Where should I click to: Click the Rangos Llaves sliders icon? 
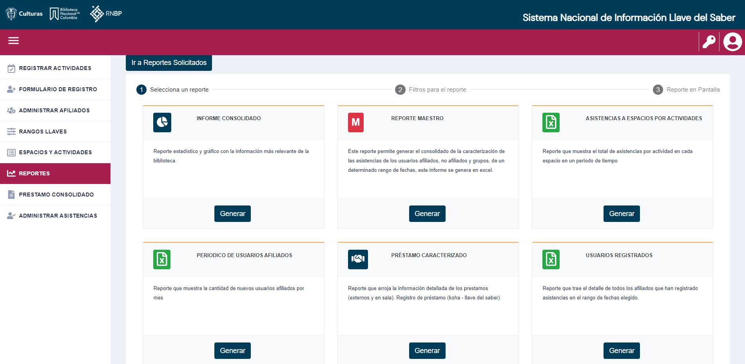click(11, 132)
